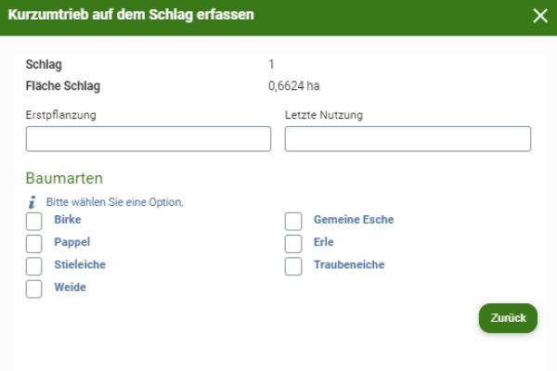The height and width of the screenshot is (371, 557).
Task: Select the Weide checkbox
Action: pyautogui.click(x=33, y=289)
